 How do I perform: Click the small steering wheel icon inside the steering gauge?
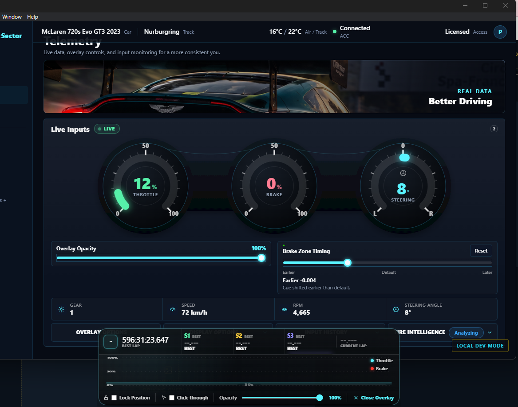click(x=403, y=173)
